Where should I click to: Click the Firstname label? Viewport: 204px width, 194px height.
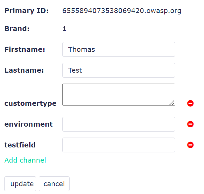coord(25,49)
